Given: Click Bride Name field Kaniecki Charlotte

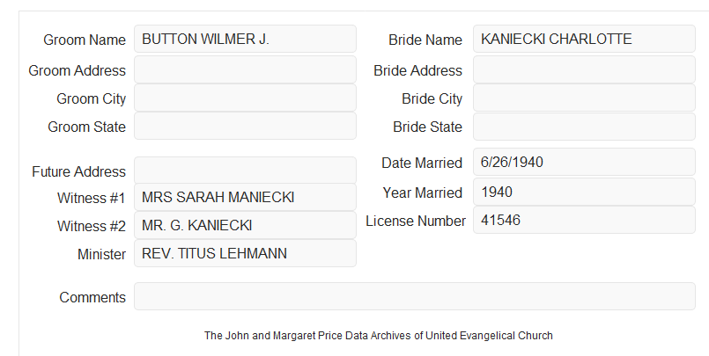Looking at the screenshot, I should 584,39.
